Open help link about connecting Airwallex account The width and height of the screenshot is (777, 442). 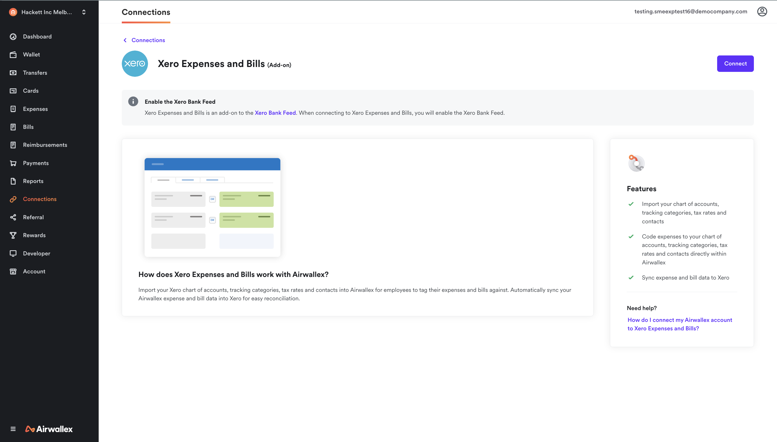point(679,324)
